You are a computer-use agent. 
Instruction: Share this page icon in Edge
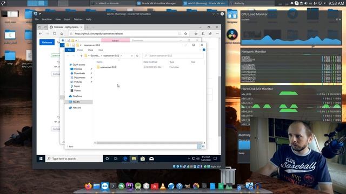(x=210, y=33)
